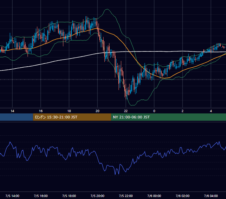Viewport: 226px width, 199px height.
Task: Click the 2 hour label on the price chart axis
Action: (182, 111)
